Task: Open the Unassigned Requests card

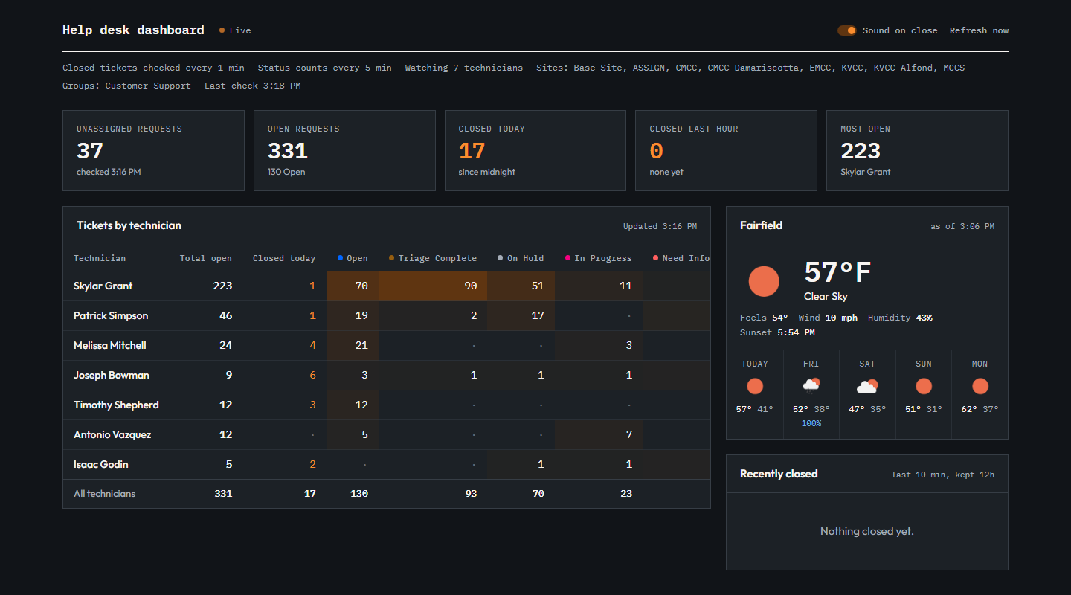Action: coord(153,151)
